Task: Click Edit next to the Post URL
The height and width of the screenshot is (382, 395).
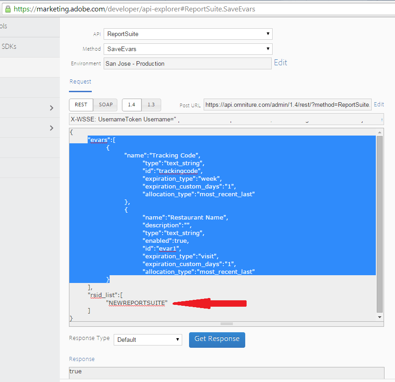Action: pyautogui.click(x=379, y=105)
